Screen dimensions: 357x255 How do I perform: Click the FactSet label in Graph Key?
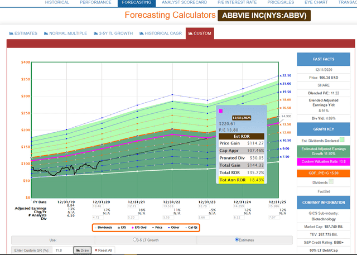[324, 191]
